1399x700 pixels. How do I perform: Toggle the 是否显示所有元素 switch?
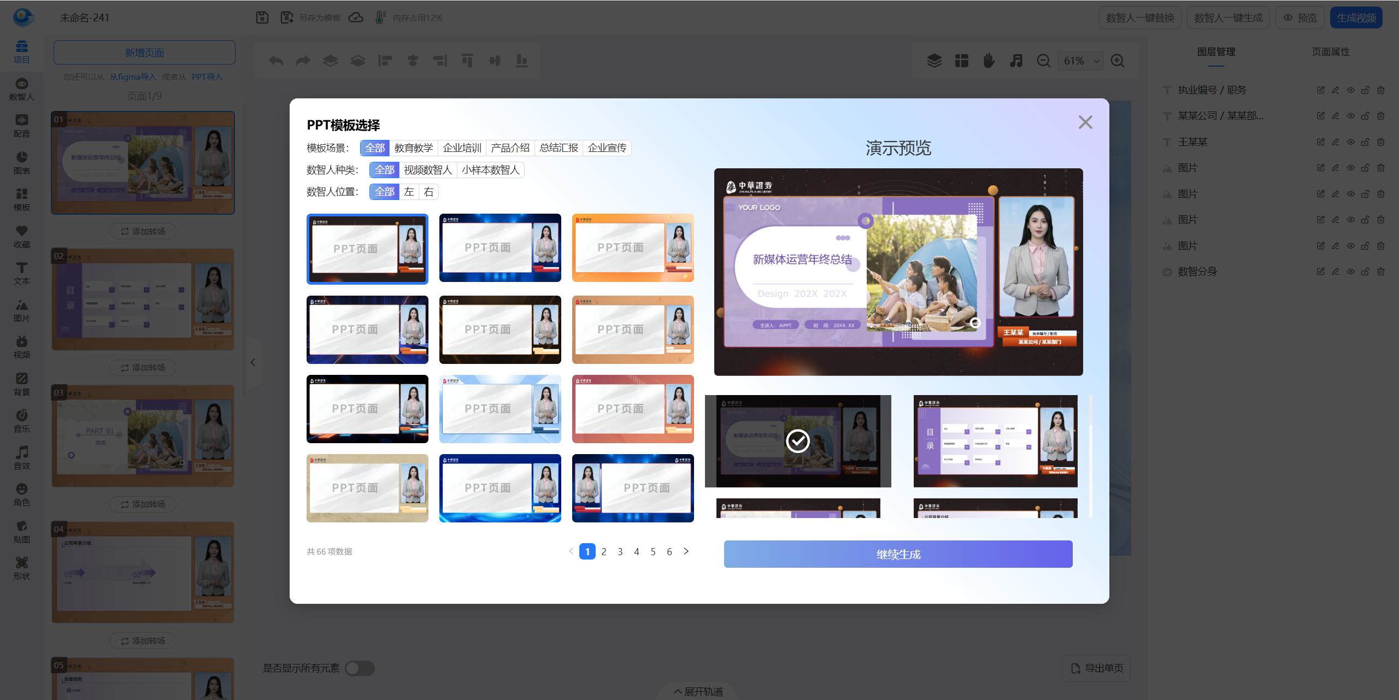click(x=360, y=668)
